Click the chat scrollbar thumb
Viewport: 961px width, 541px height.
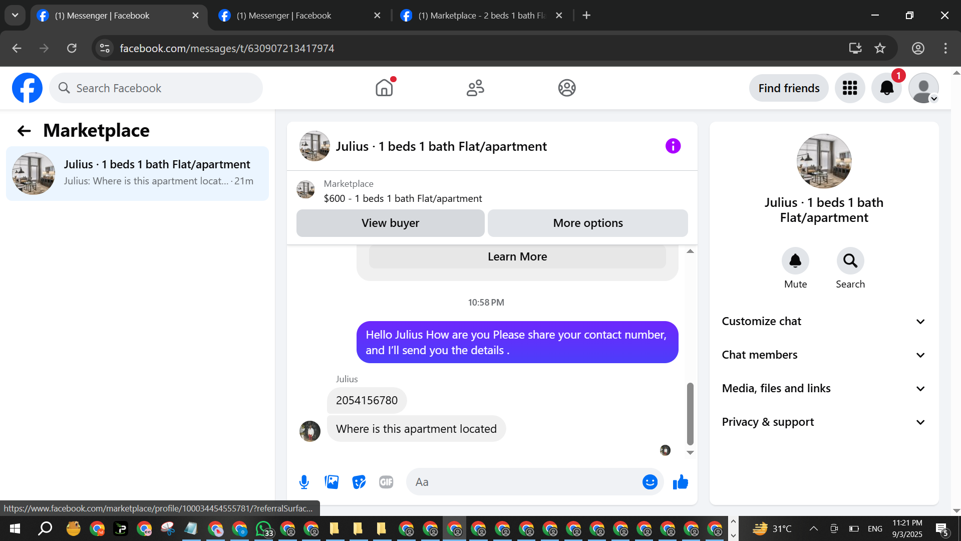(690, 414)
